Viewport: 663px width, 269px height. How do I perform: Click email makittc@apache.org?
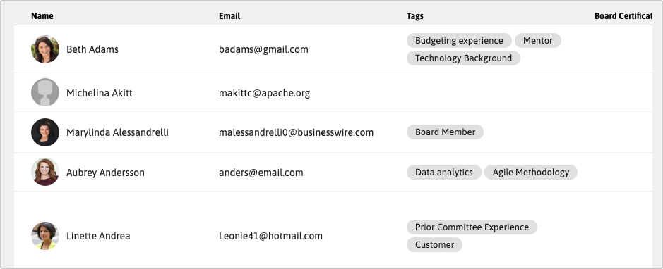coord(264,93)
